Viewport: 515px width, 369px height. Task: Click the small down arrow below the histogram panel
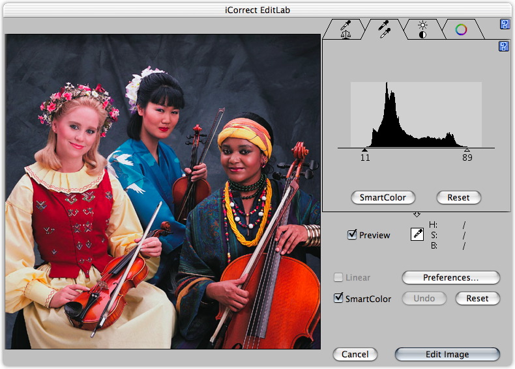(x=417, y=215)
